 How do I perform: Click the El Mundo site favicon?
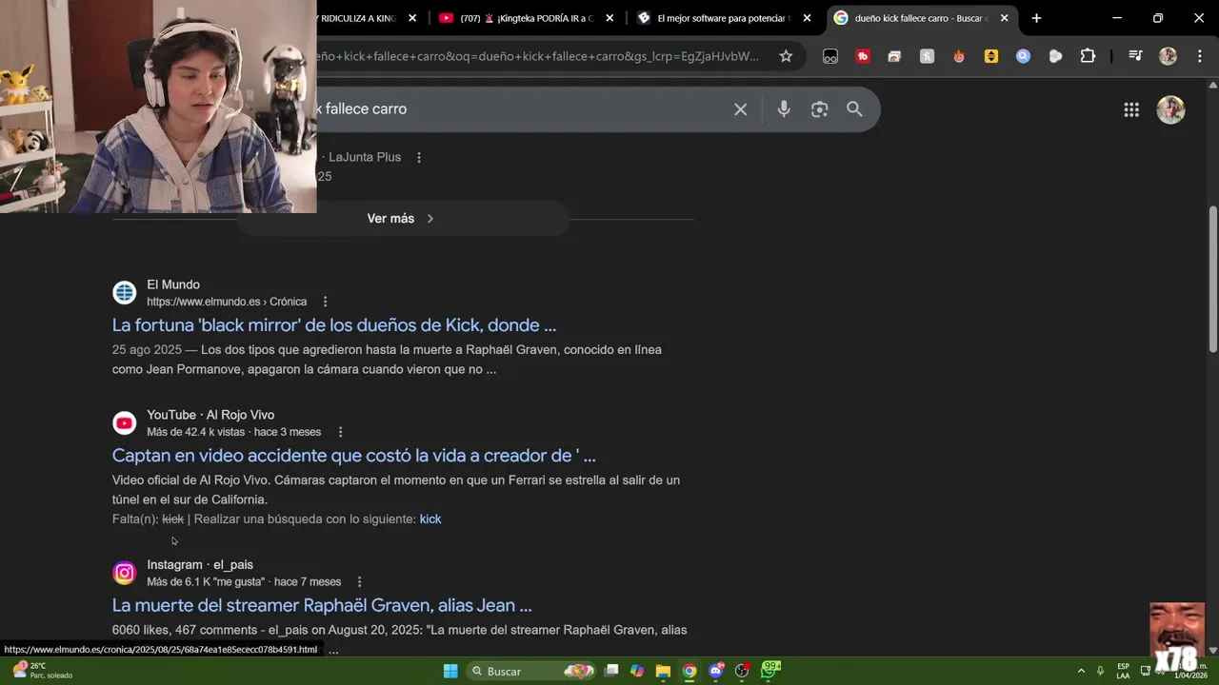pyautogui.click(x=125, y=292)
